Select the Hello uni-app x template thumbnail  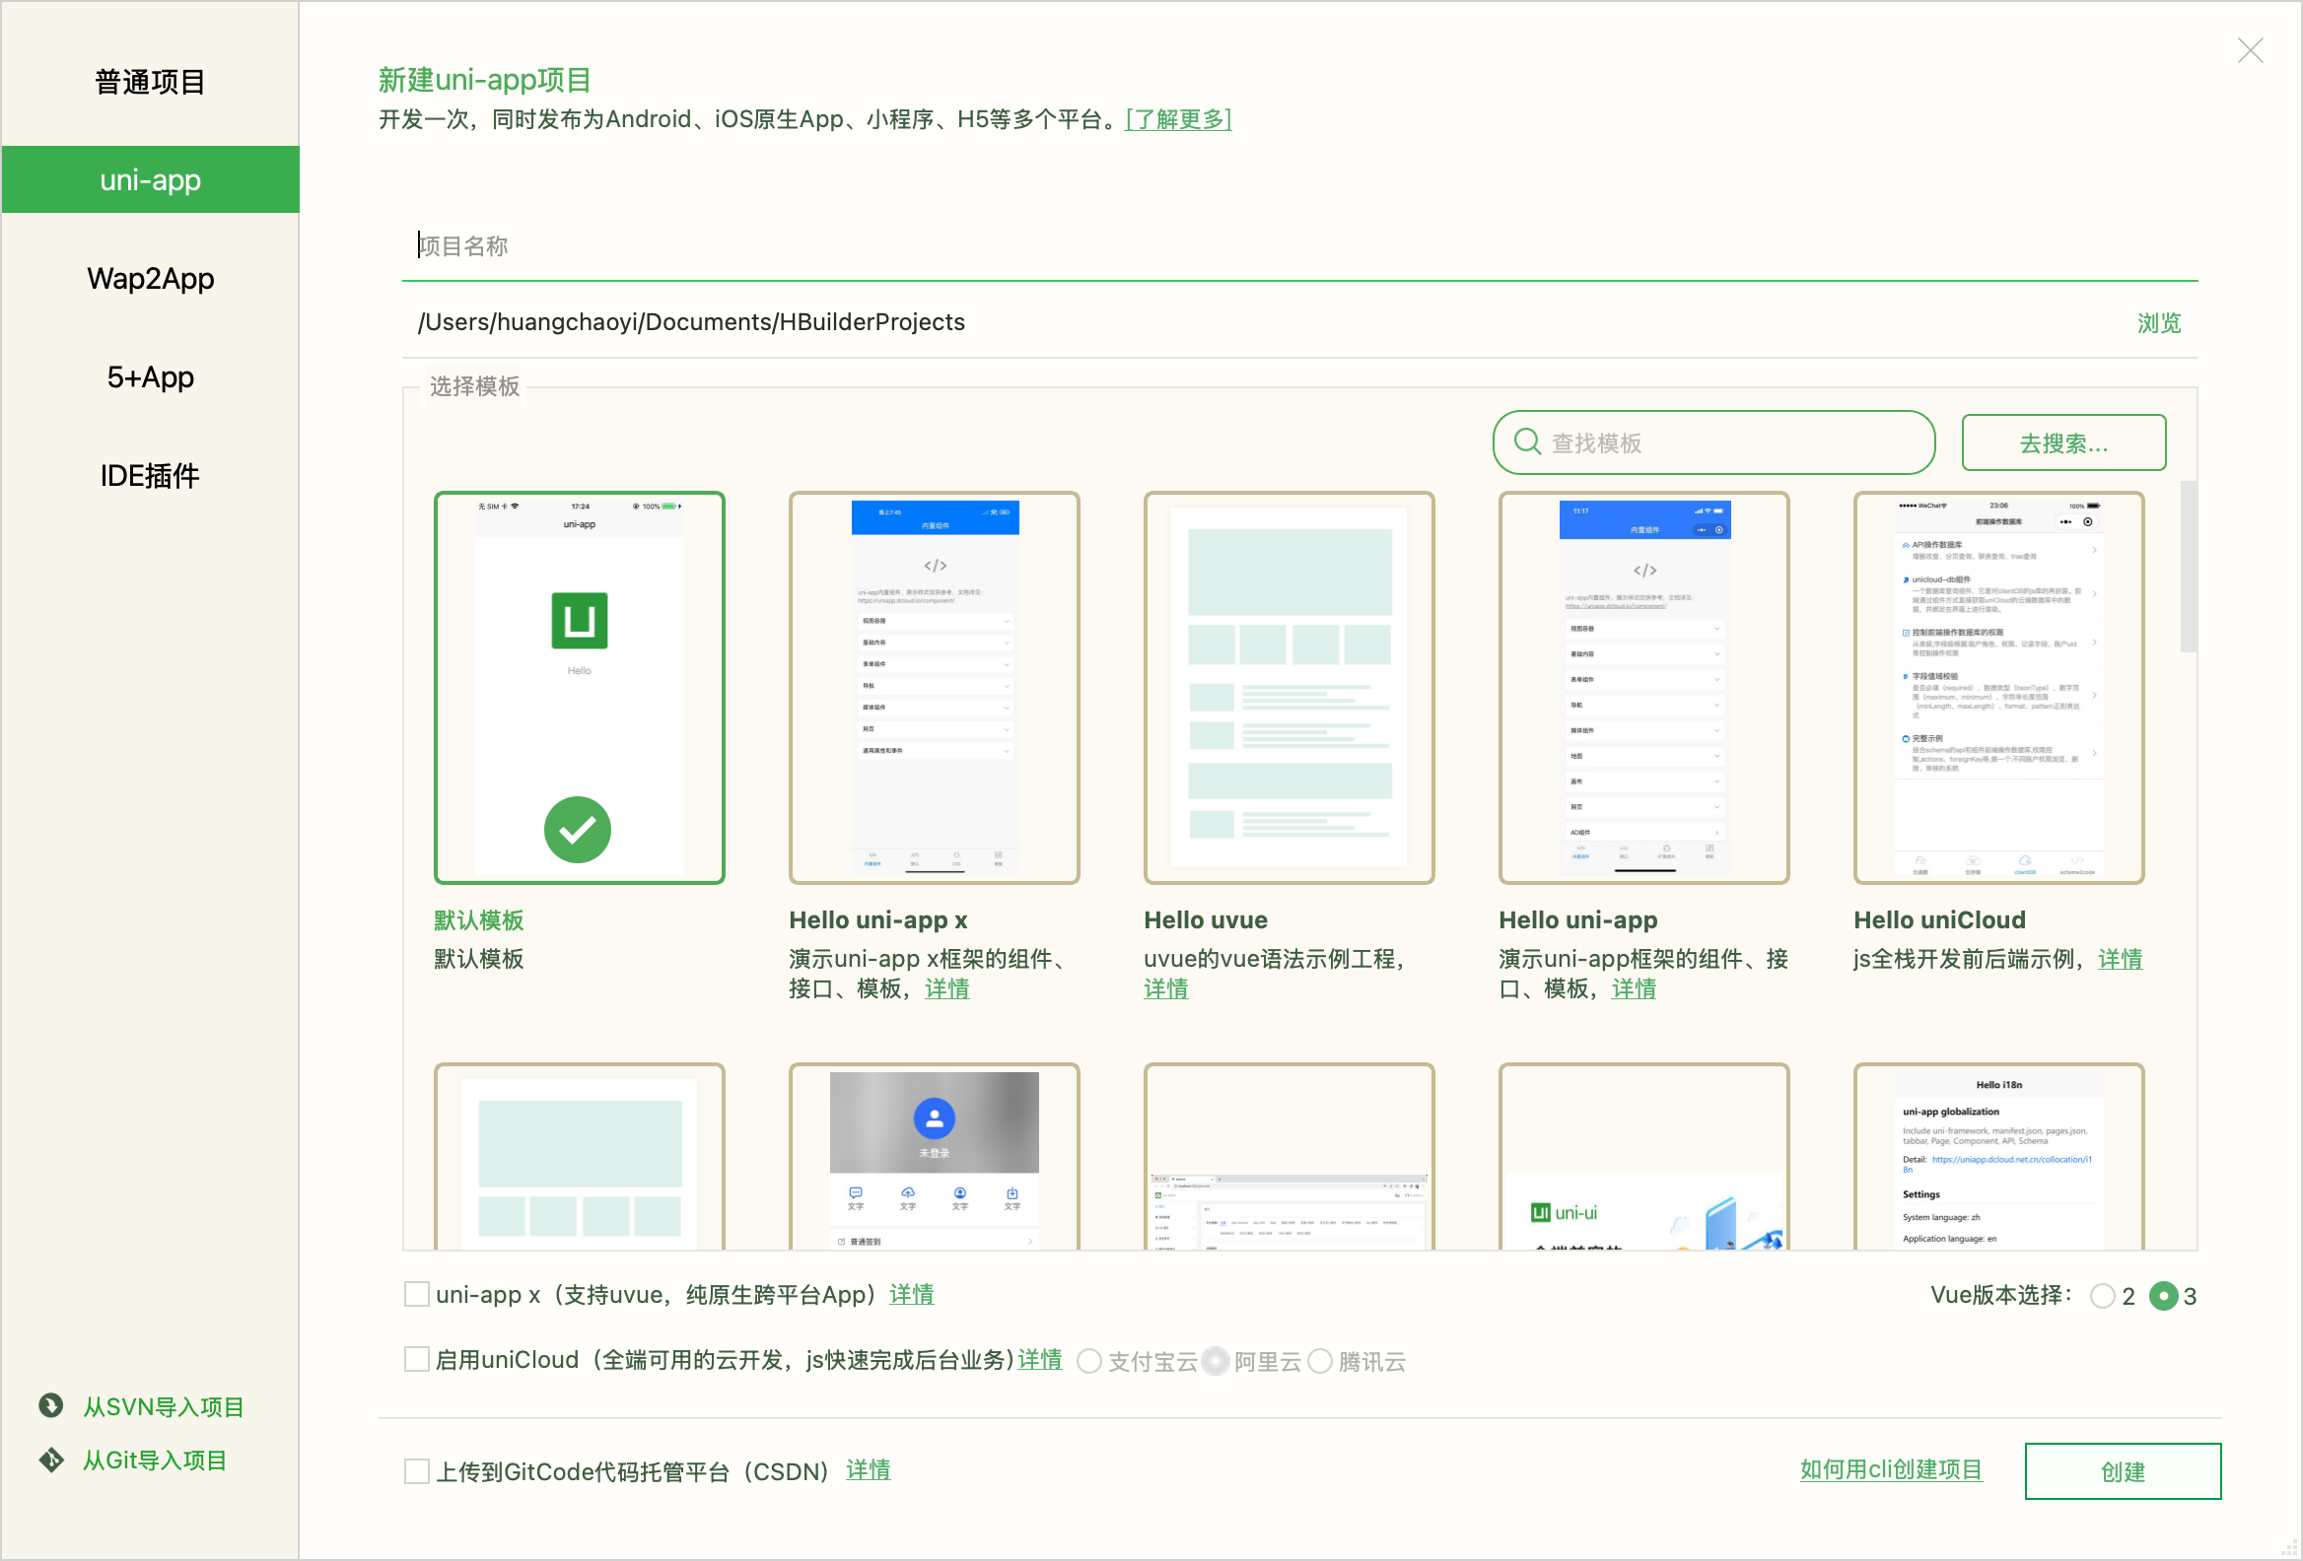(935, 688)
